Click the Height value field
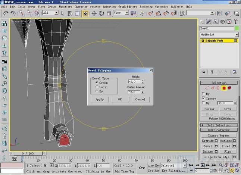The width and height of the screenshot is (241, 175). point(134,82)
